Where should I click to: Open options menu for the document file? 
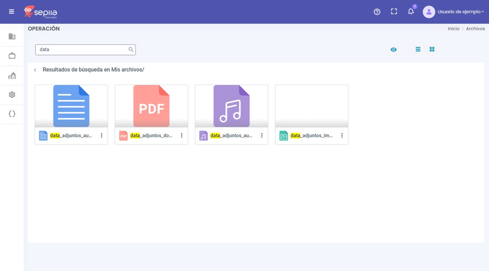click(102, 135)
